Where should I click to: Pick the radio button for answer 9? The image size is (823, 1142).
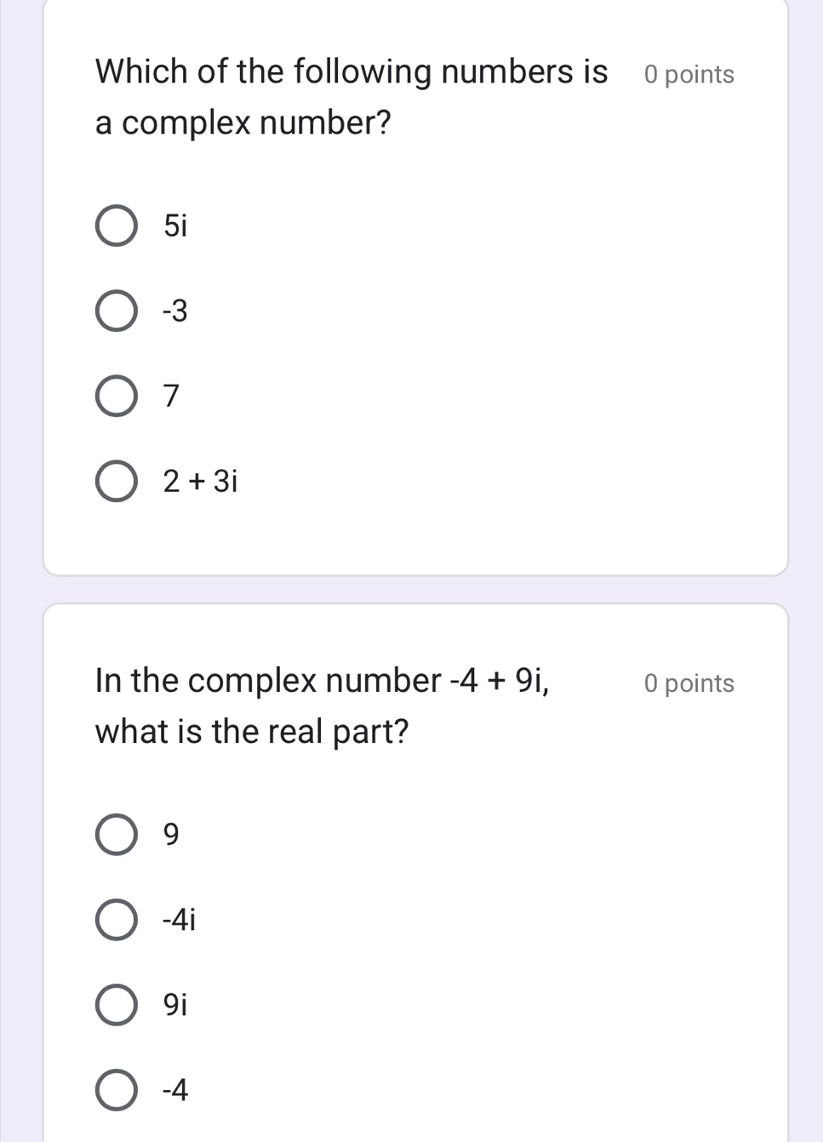tap(116, 835)
